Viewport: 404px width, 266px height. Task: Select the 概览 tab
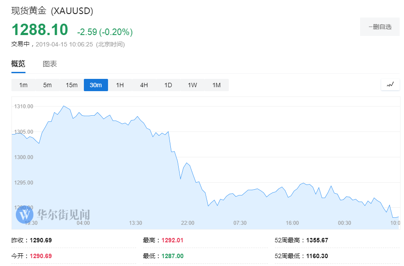[x=18, y=63]
